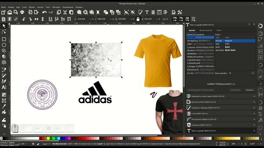Screen dimensions: 264x148
Task: Click the Export icon
Action: [x=36, y=12]
